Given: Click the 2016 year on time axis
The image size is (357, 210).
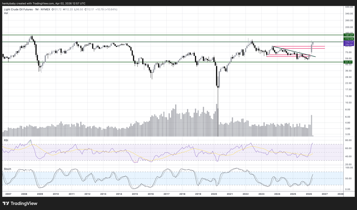Looking at the screenshot, I should (x=151, y=194).
